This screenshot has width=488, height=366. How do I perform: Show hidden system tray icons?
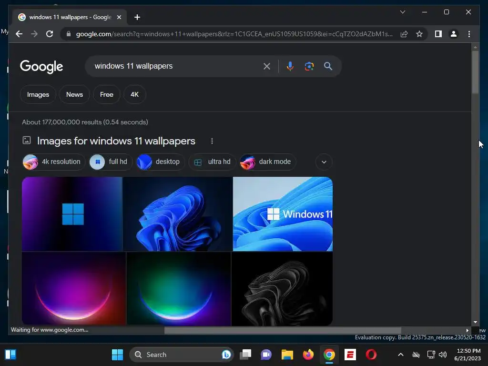pos(401,355)
